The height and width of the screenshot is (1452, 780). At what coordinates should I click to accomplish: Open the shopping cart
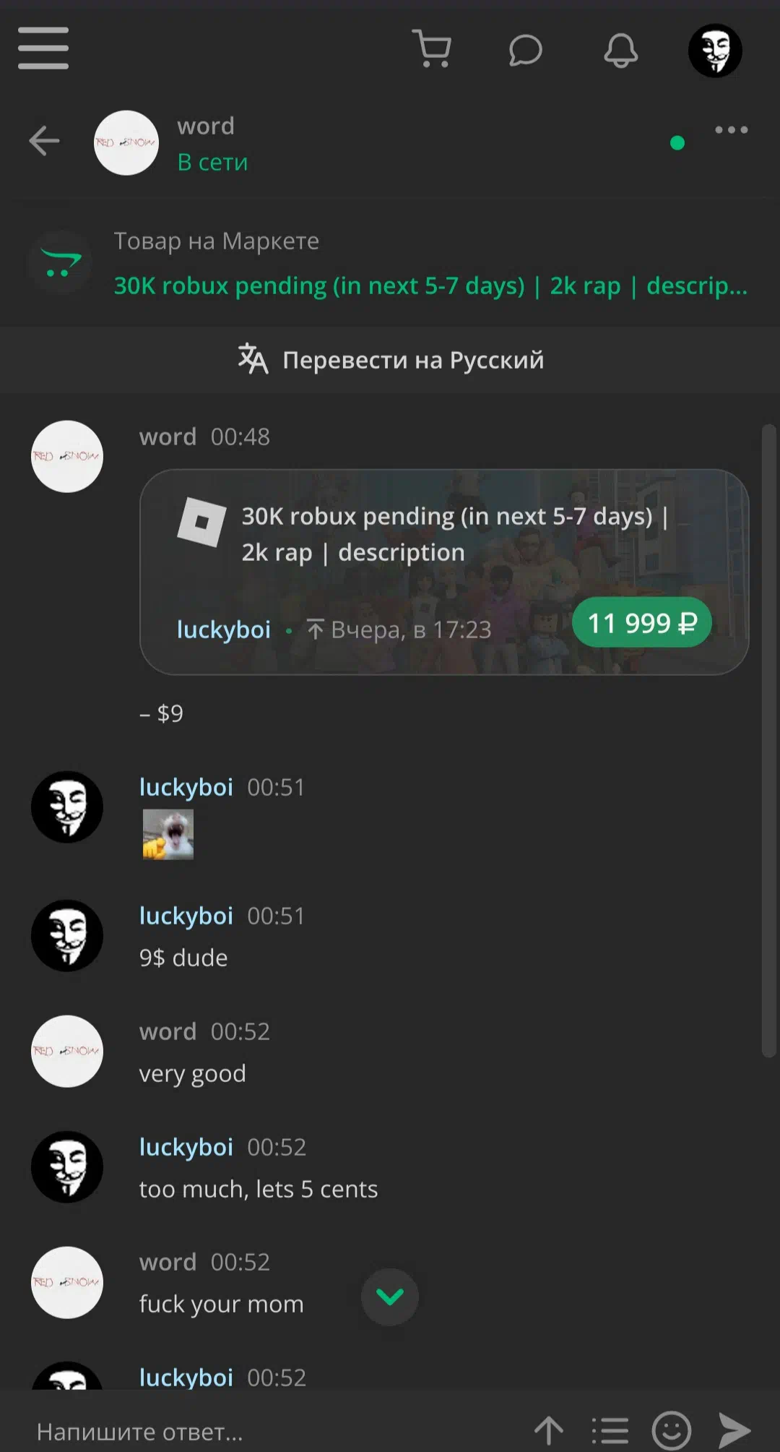coord(432,48)
